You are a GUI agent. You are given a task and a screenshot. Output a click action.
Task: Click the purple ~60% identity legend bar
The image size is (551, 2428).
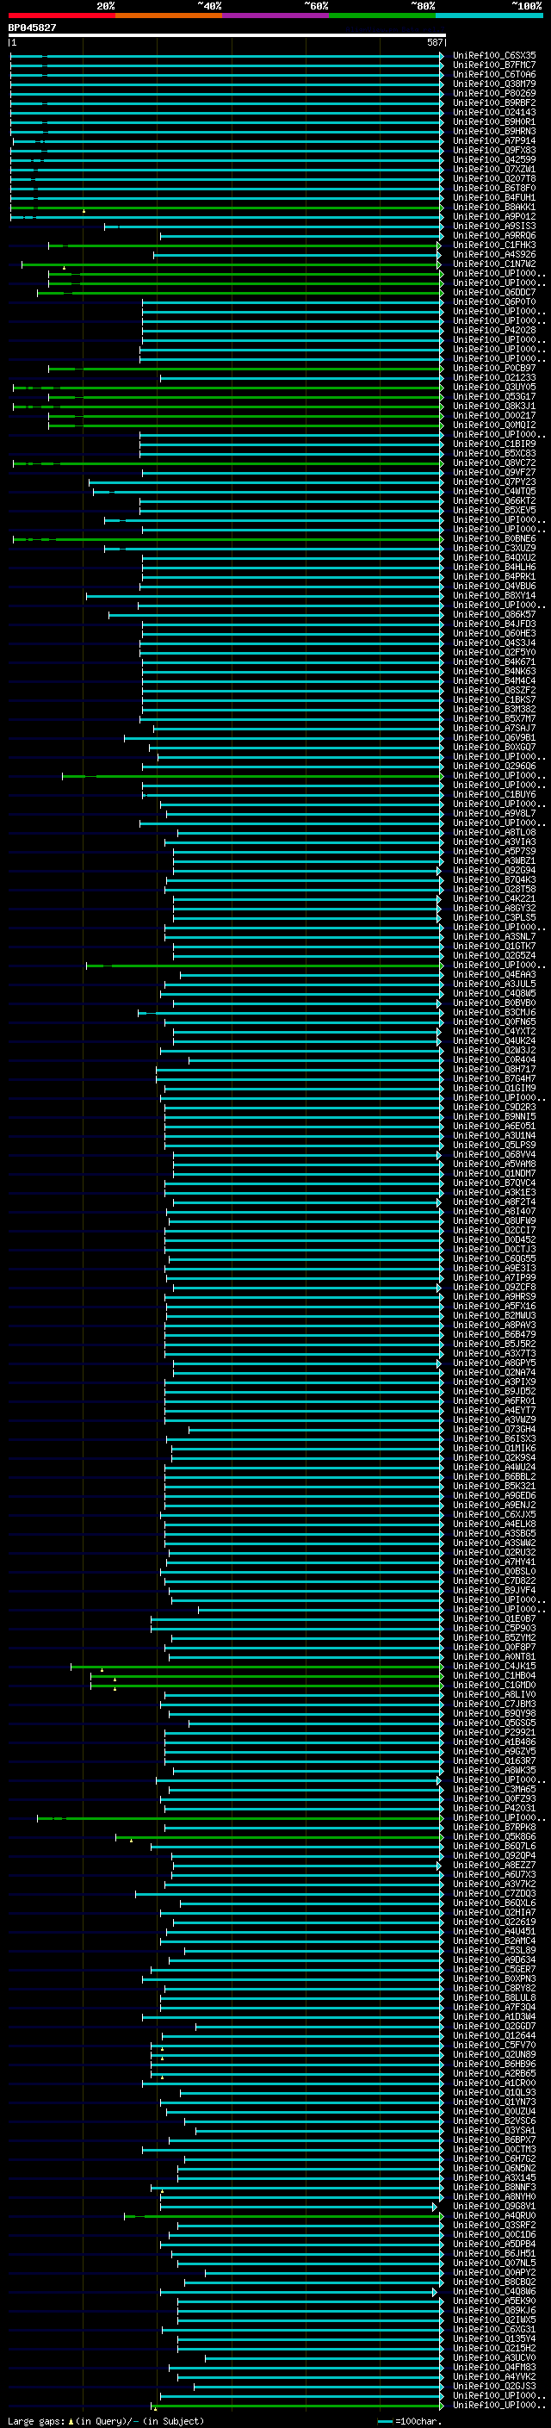point(276,16)
